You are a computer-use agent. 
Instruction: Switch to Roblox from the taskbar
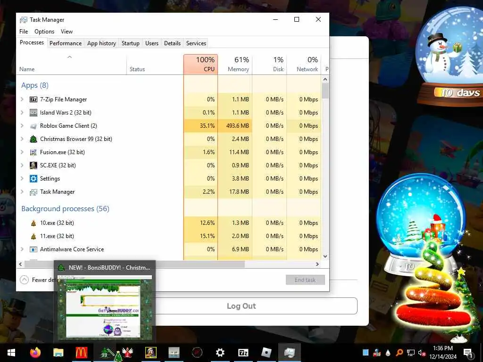[266, 353]
